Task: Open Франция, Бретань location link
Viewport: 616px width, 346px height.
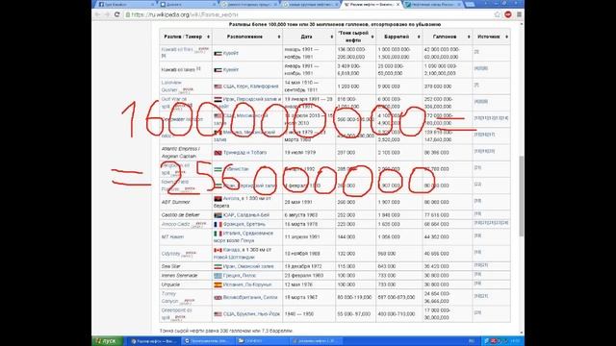Action: tap(244, 224)
